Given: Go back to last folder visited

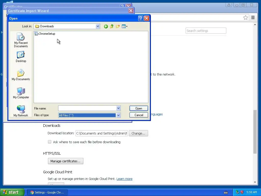Looking at the screenshot, I should [x=106, y=26].
